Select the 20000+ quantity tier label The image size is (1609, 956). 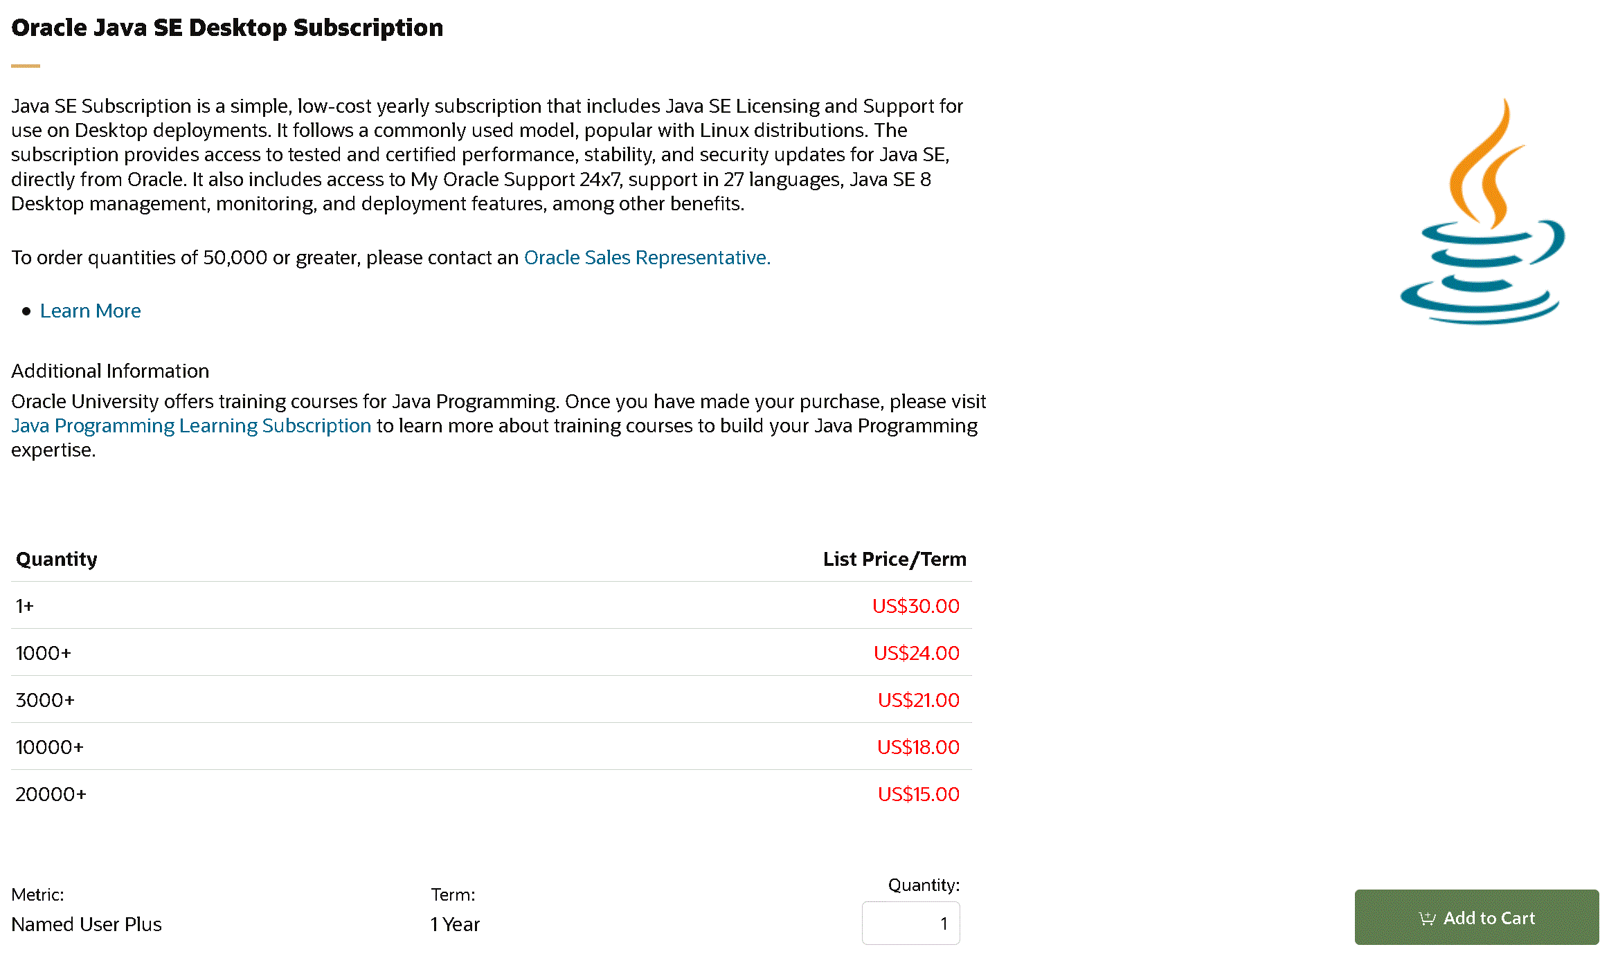click(51, 794)
